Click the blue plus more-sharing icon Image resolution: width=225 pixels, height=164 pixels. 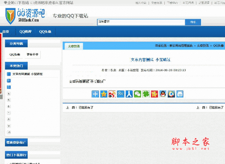click(x=95, y=94)
